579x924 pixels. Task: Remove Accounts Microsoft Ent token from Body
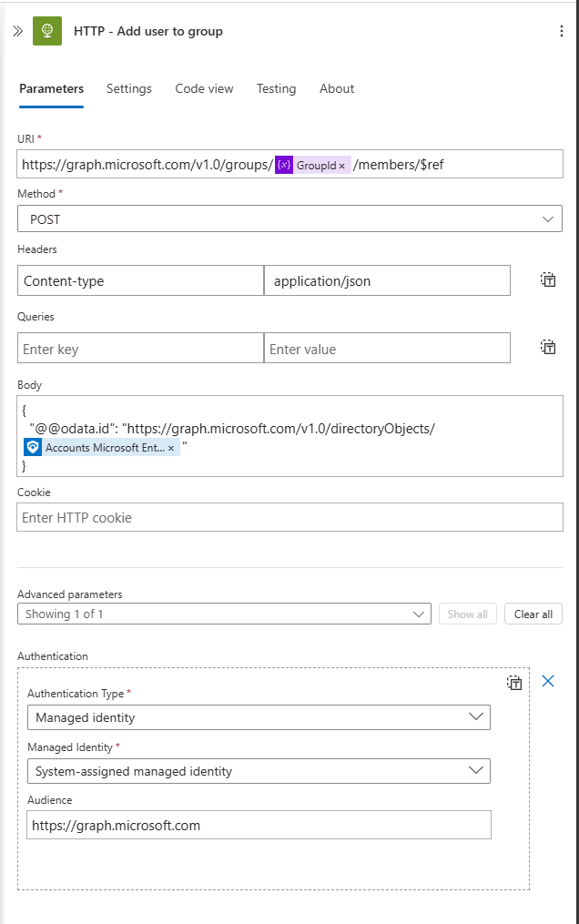coord(171,449)
